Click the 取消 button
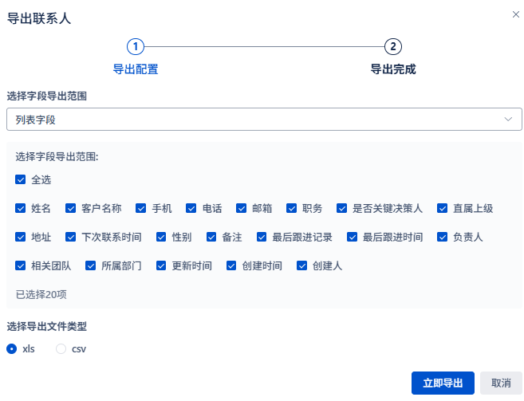The height and width of the screenshot is (401, 524). click(x=501, y=383)
